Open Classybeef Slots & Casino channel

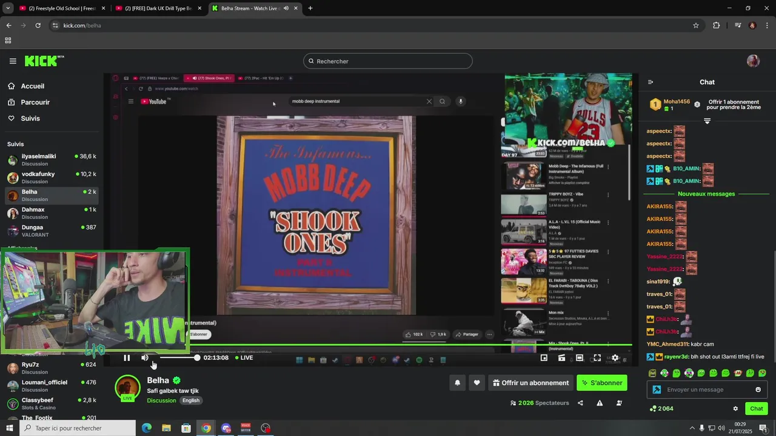[52, 404]
